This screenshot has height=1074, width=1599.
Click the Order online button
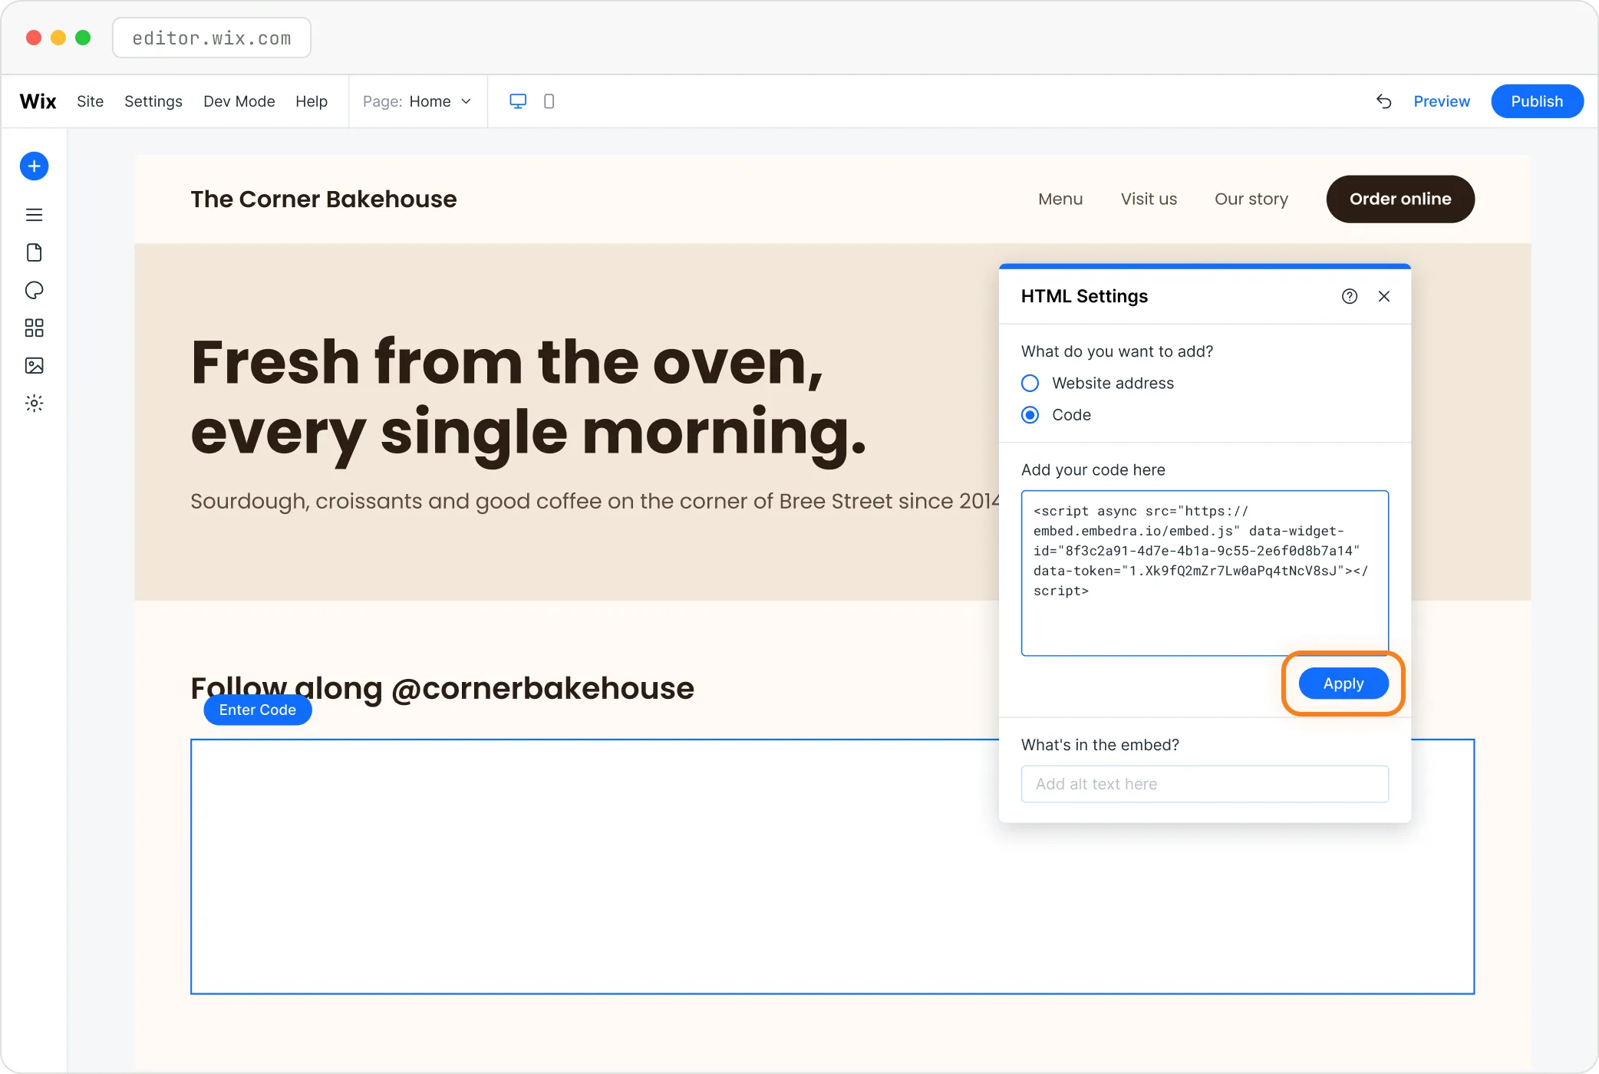point(1400,199)
